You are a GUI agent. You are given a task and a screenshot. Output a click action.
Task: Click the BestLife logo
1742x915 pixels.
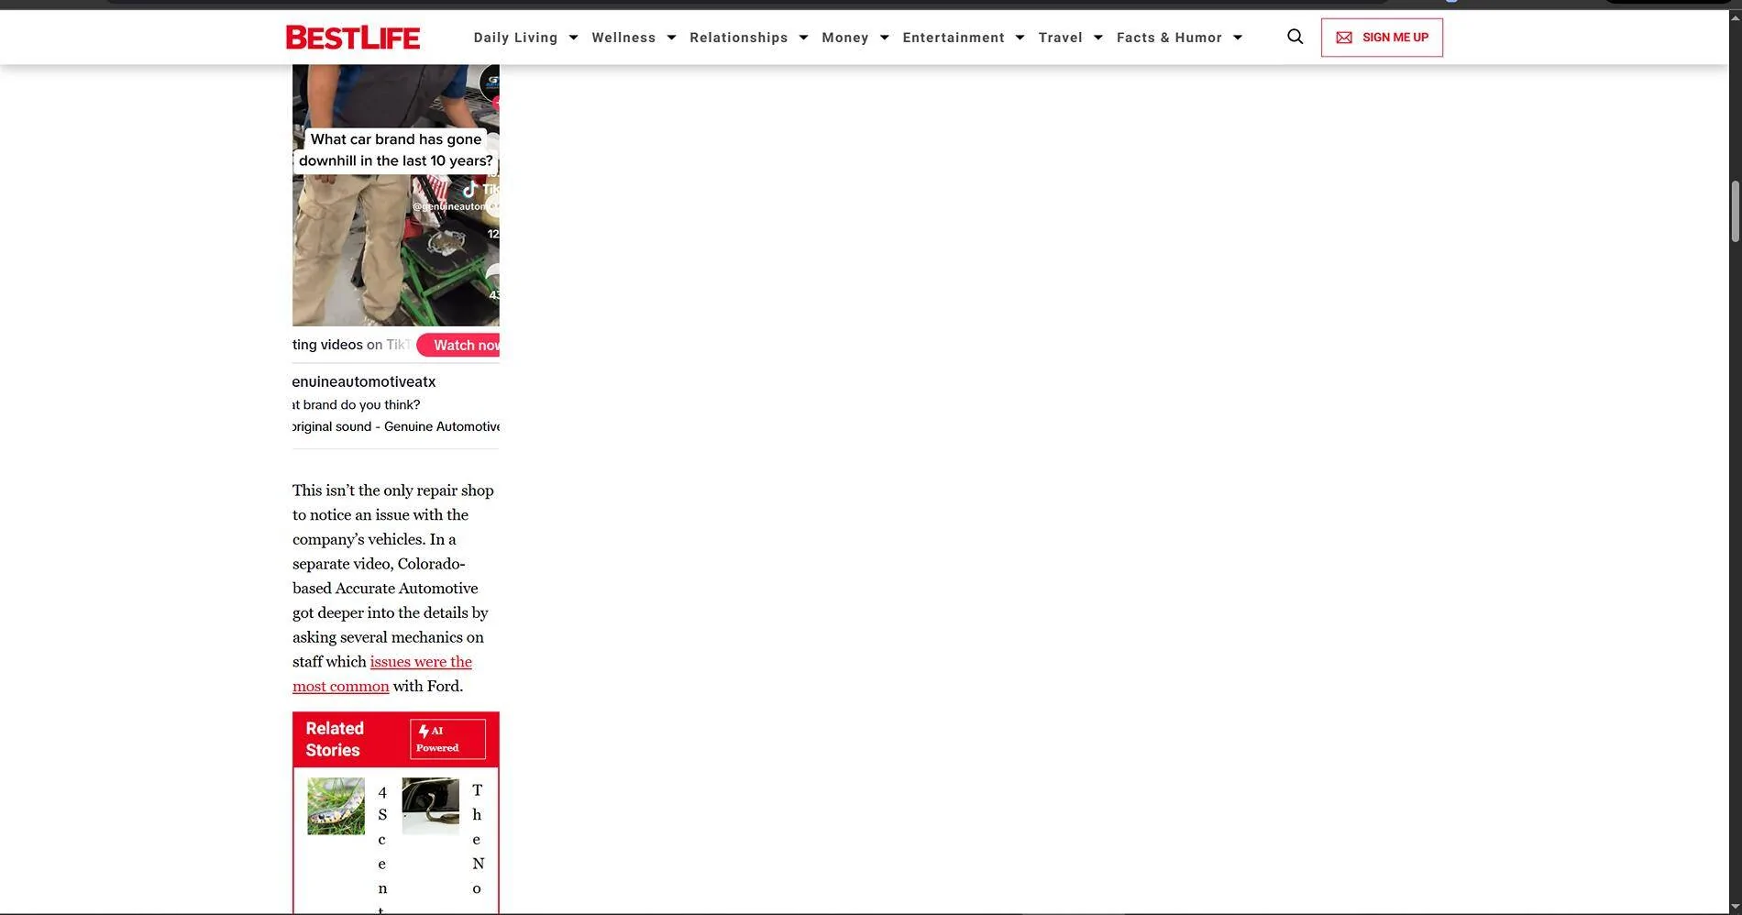coord(353,38)
